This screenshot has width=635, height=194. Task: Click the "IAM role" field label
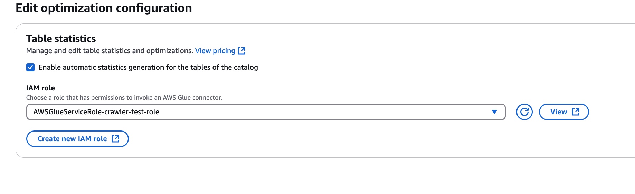(x=40, y=88)
